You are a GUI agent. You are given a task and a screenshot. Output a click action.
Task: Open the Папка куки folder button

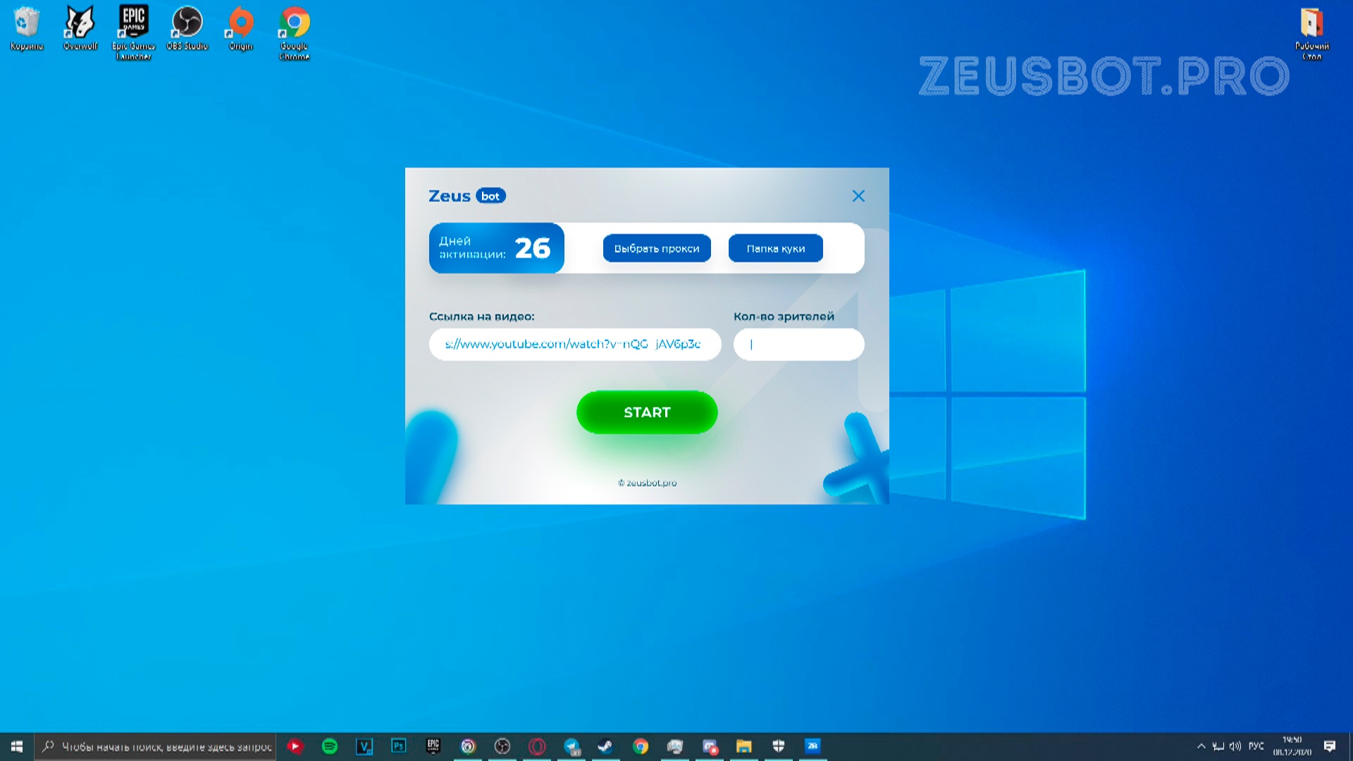coord(775,248)
